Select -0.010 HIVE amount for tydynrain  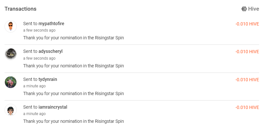coord(247,80)
